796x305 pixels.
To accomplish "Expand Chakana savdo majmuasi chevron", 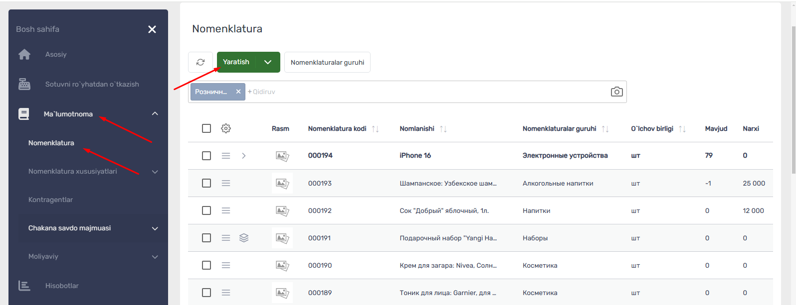I will (155, 228).
